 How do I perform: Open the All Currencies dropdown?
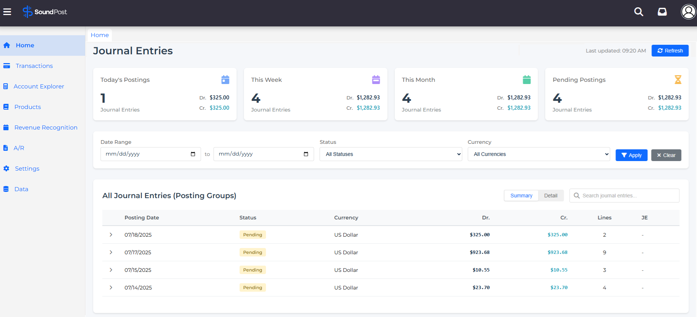[x=539, y=154]
